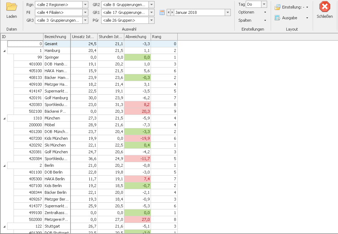This screenshot has height=234, width=338.
Task: Select the red 27,0 Abweichung cell
Action: click(137, 219)
